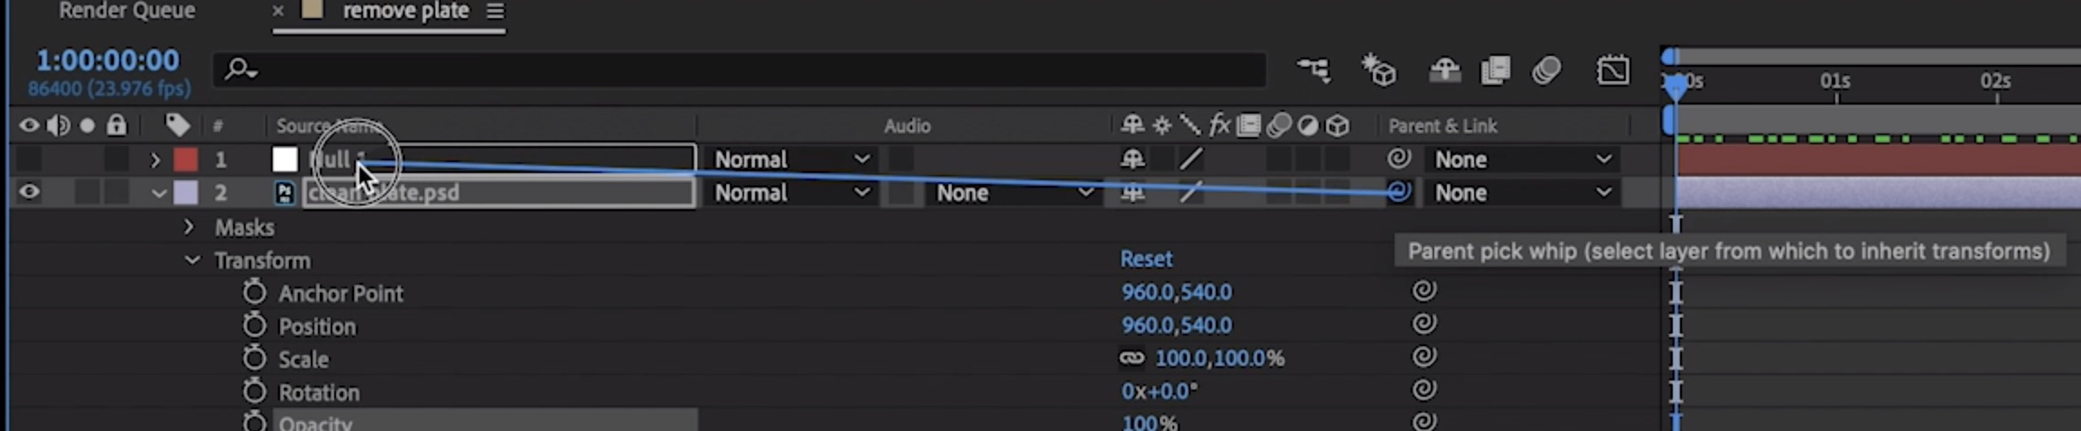Hide the clean plate.psd layer
The width and height of the screenshot is (2081, 431).
(x=29, y=192)
